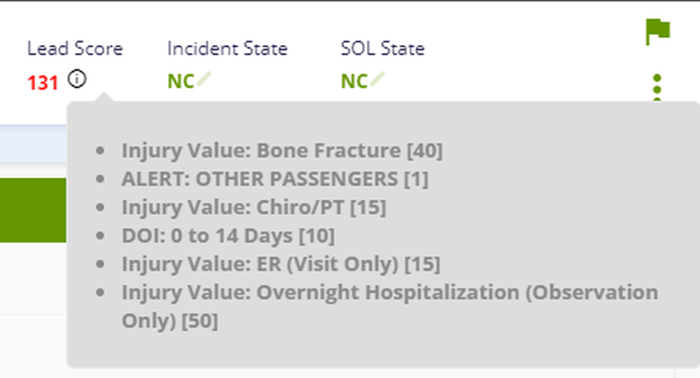This screenshot has height=378, width=700.
Task: Click the SOL State label
Action: (383, 48)
